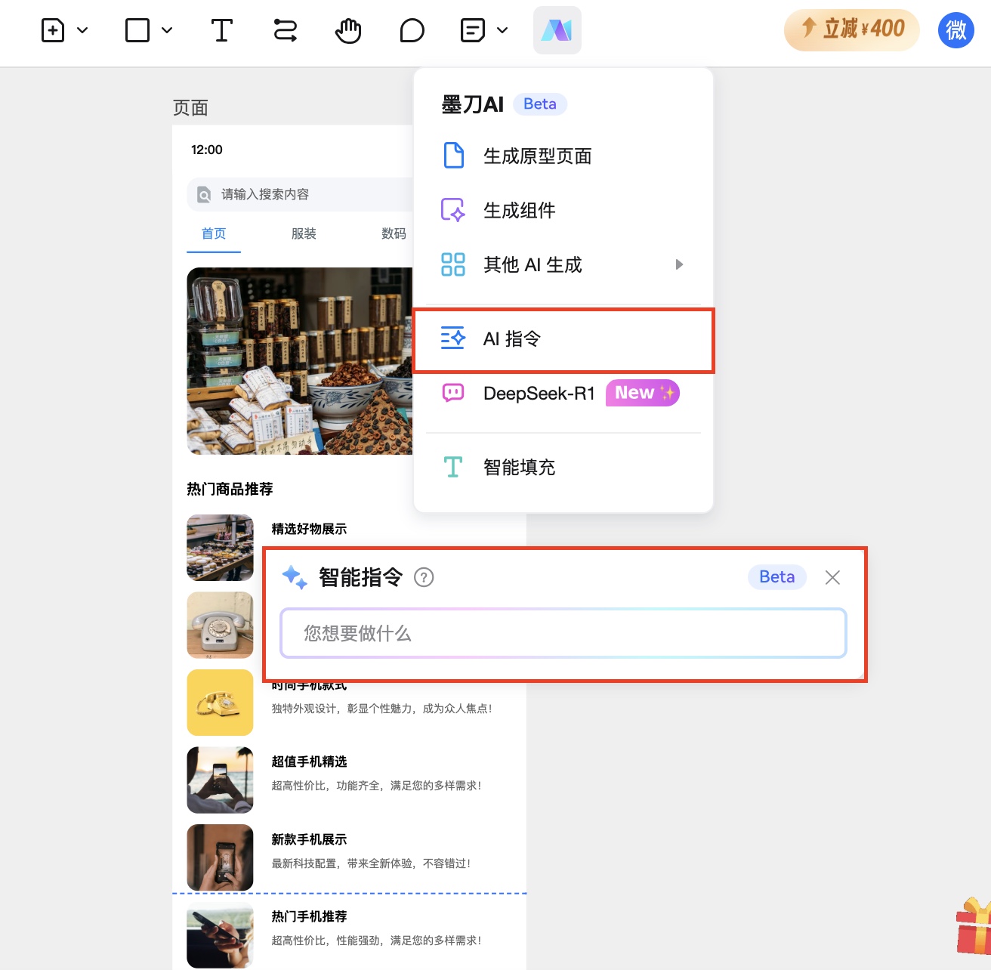Expand the note tool dropdown arrow
Image resolution: width=991 pixels, height=970 pixels.
[x=502, y=30]
